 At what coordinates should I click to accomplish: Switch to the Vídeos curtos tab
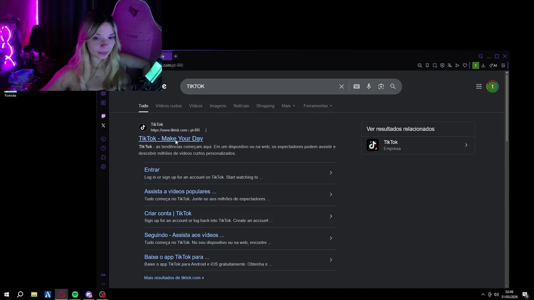click(169, 106)
